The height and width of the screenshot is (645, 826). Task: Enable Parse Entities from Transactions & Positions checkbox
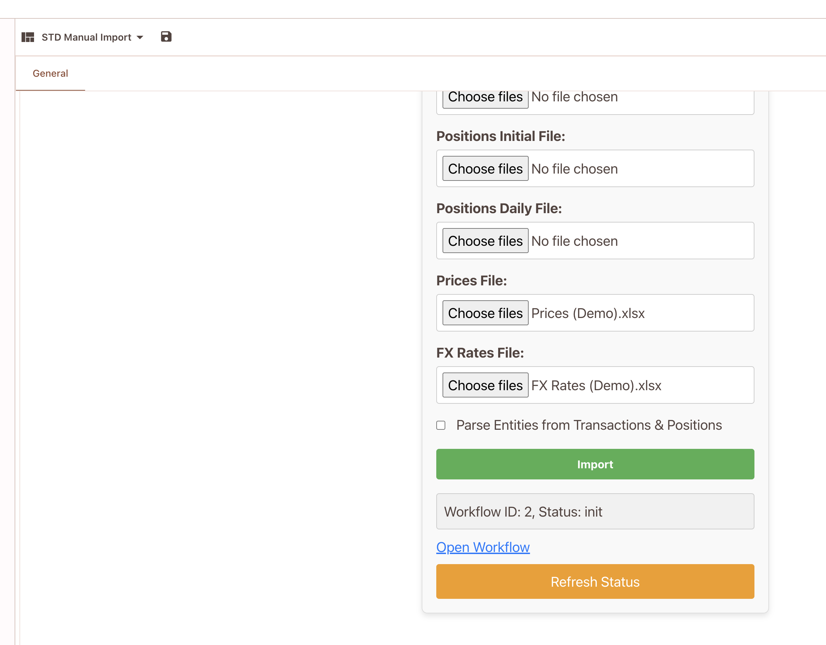tap(440, 425)
